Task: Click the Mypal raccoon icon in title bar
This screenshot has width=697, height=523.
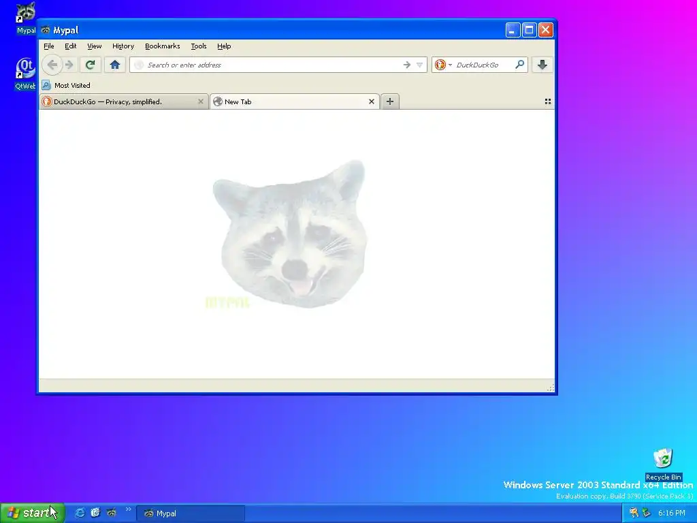Action: coord(46,30)
